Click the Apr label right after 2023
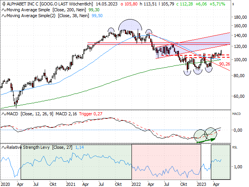This screenshot has height=187, width=249. point(216,184)
